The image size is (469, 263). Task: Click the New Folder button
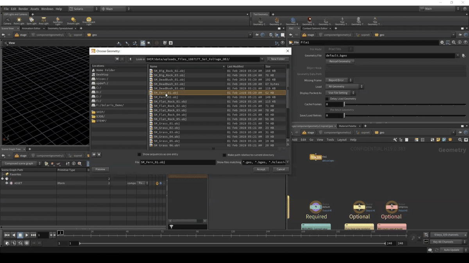(x=278, y=59)
